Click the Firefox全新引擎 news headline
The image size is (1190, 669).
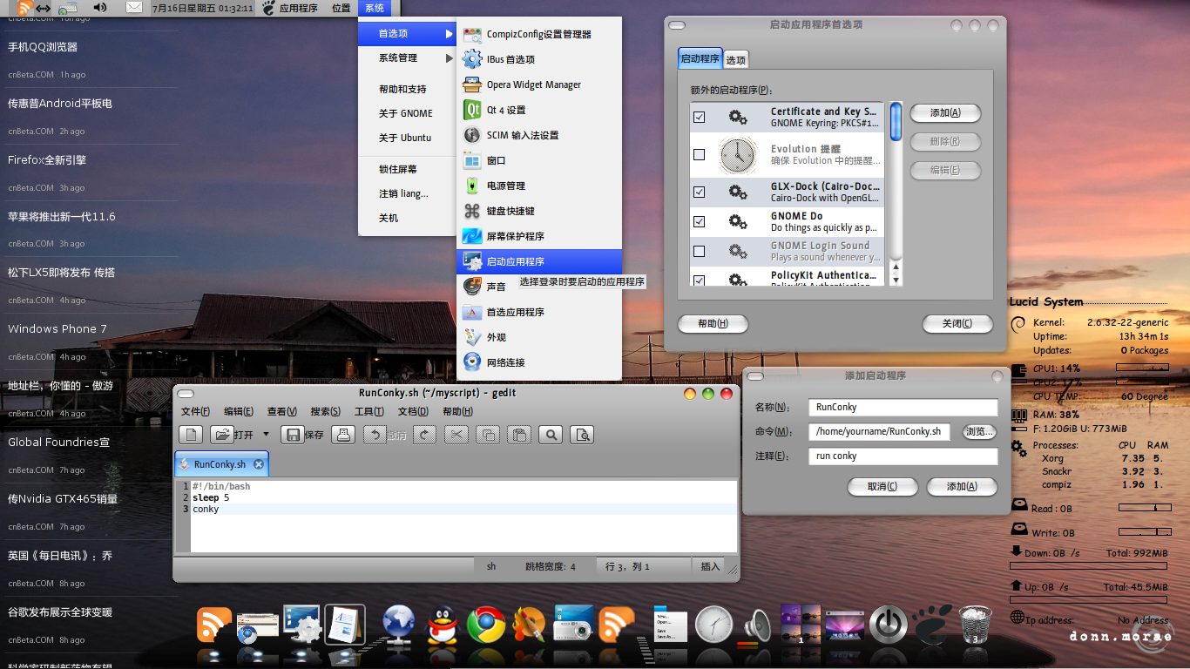point(47,159)
